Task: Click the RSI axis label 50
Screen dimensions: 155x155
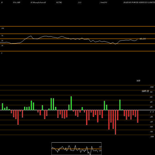Action: point(2,41)
